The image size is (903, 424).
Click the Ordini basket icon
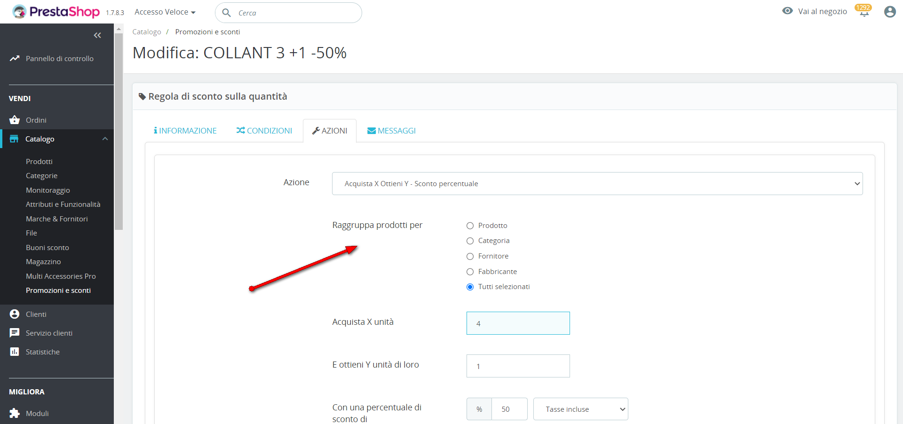(15, 120)
